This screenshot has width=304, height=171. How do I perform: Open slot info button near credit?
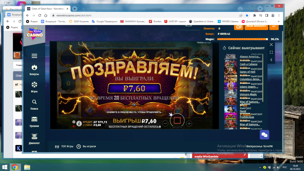[79, 123]
